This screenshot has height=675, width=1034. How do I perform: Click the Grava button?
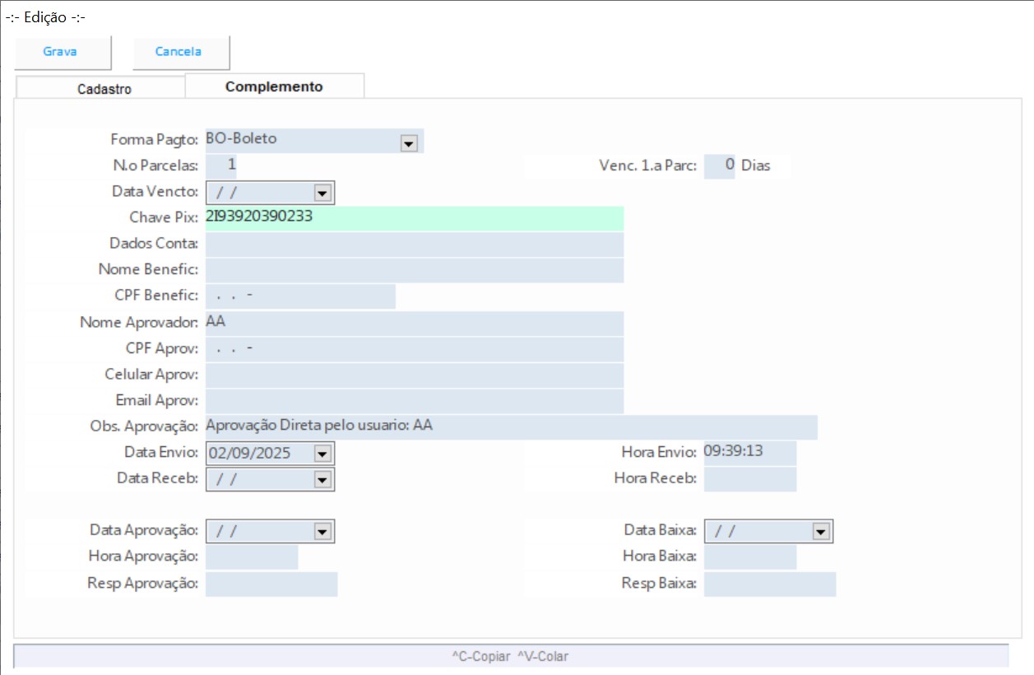(x=61, y=52)
